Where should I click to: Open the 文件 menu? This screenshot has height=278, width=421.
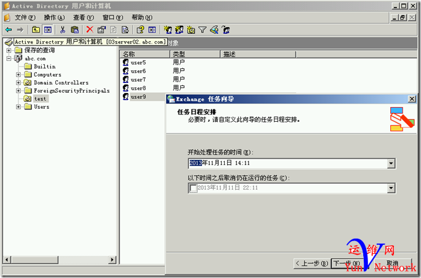pos(25,18)
